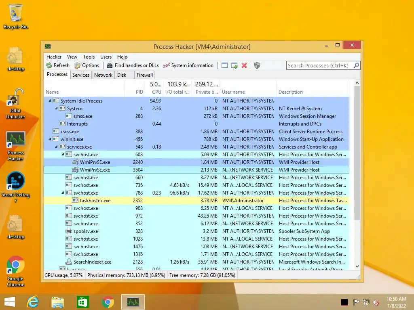414x310 pixels.
Task: Click the Process Hacker title bar icon
Action: 48,47
